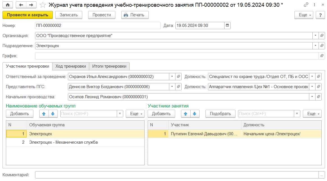The width and height of the screenshot is (327, 181).
Task: Clear the participants search field with X
Action: tap(297, 114)
